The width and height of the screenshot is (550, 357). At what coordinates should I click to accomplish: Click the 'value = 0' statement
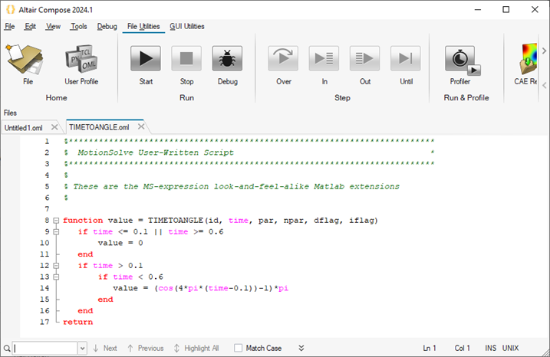coord(120,243)
